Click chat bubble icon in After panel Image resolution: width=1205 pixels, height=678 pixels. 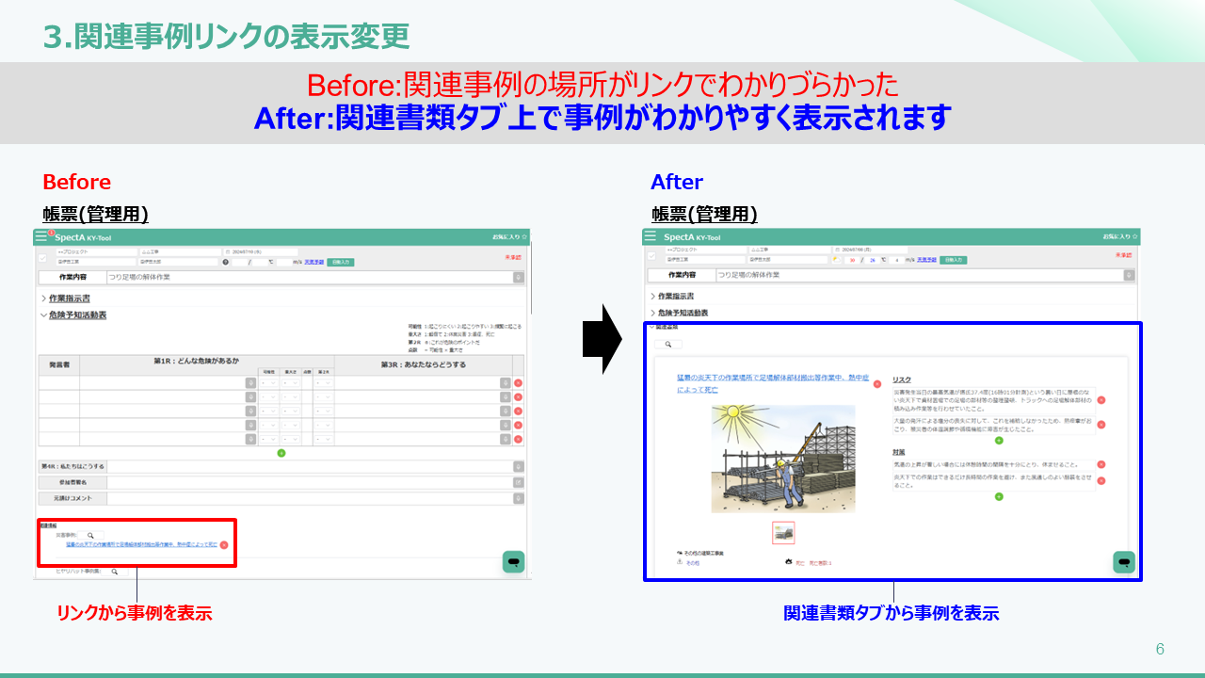click(1124, 562)
